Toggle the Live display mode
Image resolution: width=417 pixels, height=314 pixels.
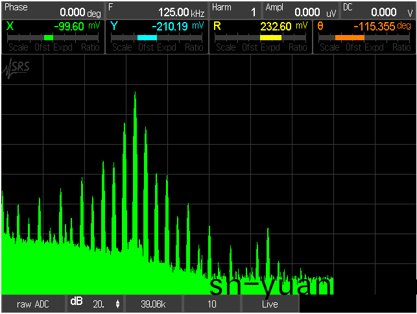coord(270,304)
